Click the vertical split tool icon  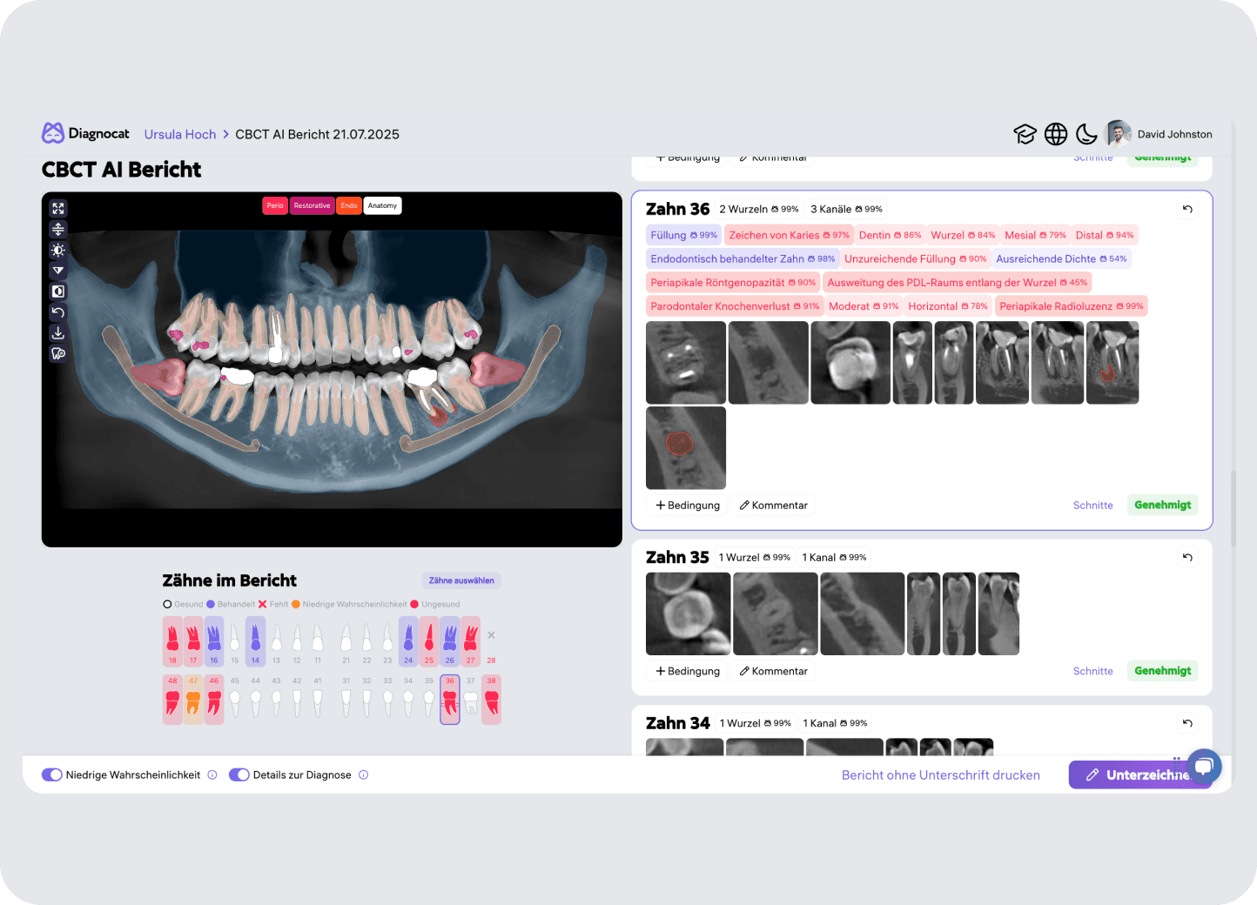[58, 230]
